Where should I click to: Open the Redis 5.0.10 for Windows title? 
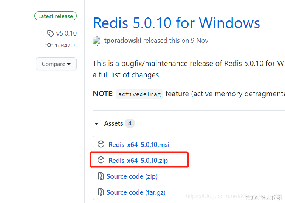(x=177, y=23)
